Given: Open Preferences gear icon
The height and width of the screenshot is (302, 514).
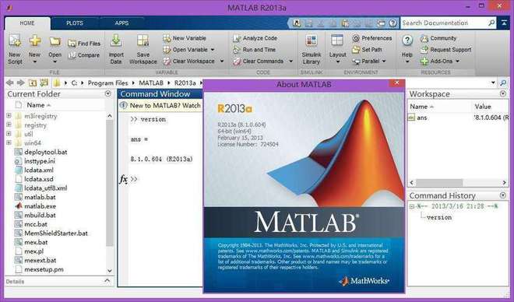Looking at the screenshot, I should (x=356, y=38).
